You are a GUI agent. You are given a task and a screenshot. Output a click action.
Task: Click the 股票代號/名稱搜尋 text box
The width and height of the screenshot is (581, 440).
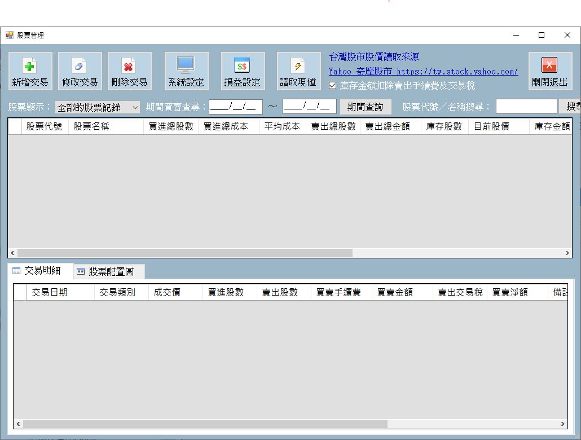(x=526, y=107)
